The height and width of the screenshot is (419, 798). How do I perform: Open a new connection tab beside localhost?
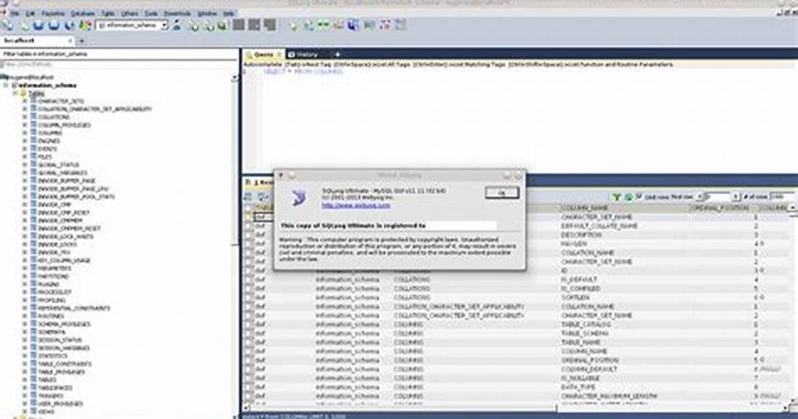click(x=81, y=40)
